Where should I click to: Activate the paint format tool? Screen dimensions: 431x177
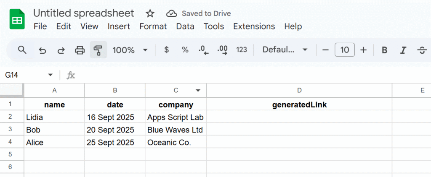point(98,50)
